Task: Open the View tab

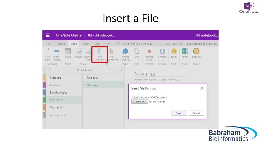Action: coord(97,44)
